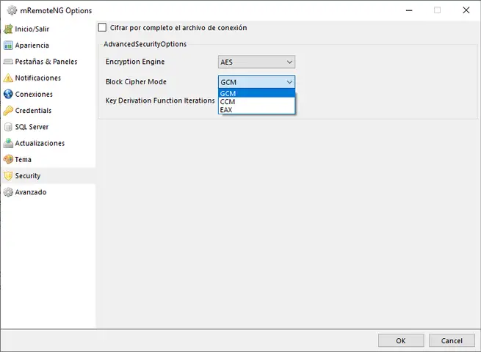Go to the Actualizaciones page
This screenshot has height=352, width=481.
[48, 143]
